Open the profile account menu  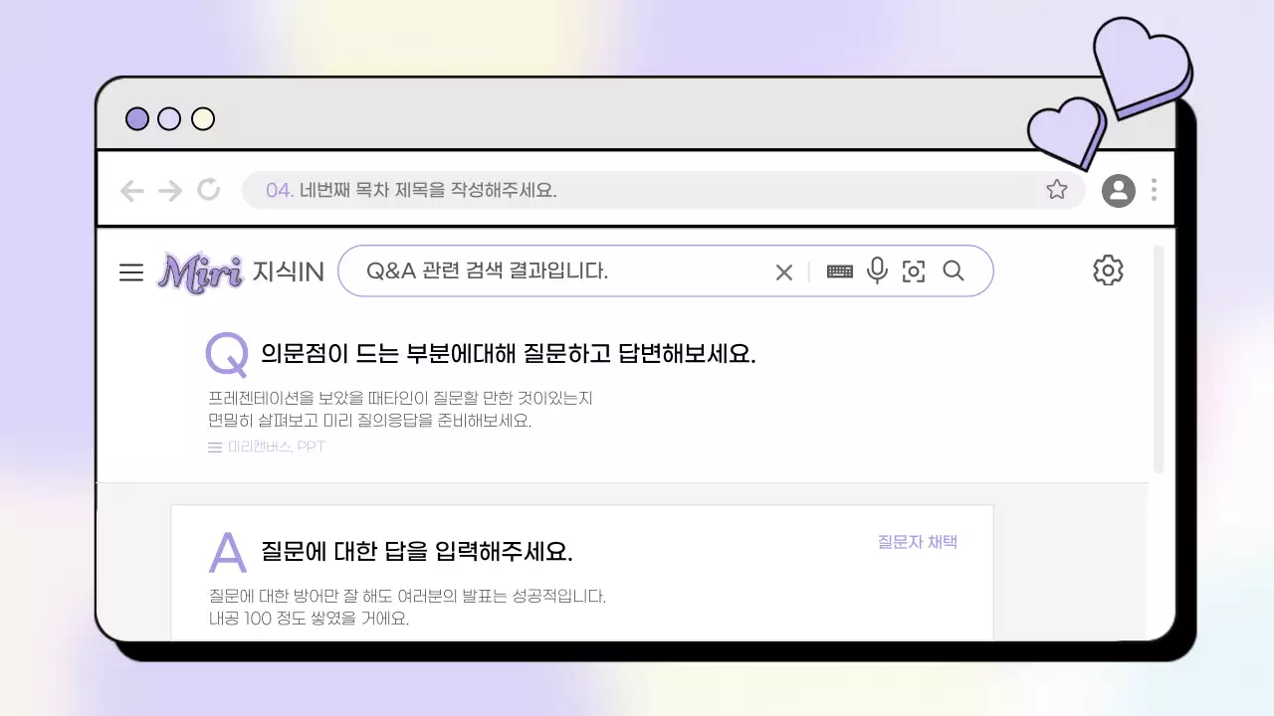pyautogui.click(x=1118, y=190)
